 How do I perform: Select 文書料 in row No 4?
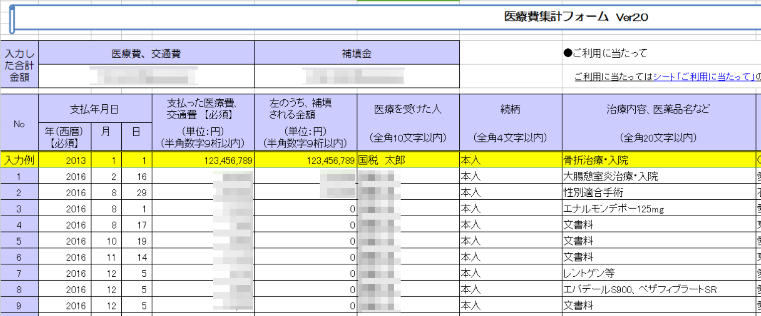point(659,225)
